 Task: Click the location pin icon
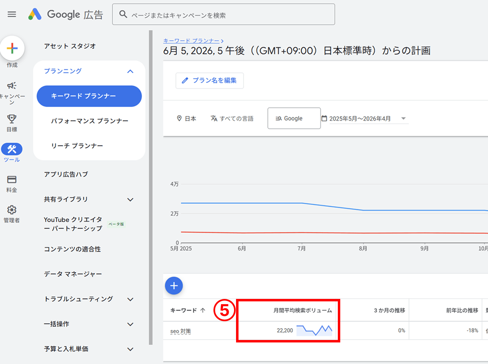pos(179,118)
